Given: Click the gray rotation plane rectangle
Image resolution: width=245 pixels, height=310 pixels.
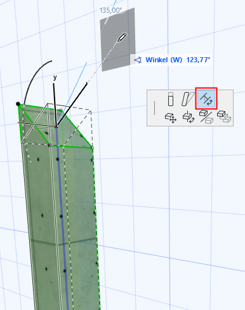Looking at the screenshot, I should [117, 39].
